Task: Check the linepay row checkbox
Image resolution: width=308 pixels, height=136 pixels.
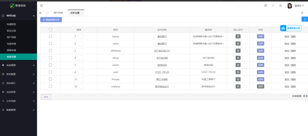Action: coord(50,79)
